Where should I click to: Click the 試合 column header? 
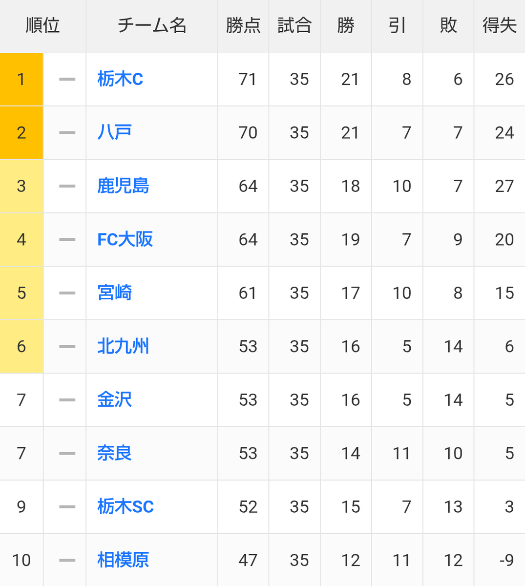point(294,25)
